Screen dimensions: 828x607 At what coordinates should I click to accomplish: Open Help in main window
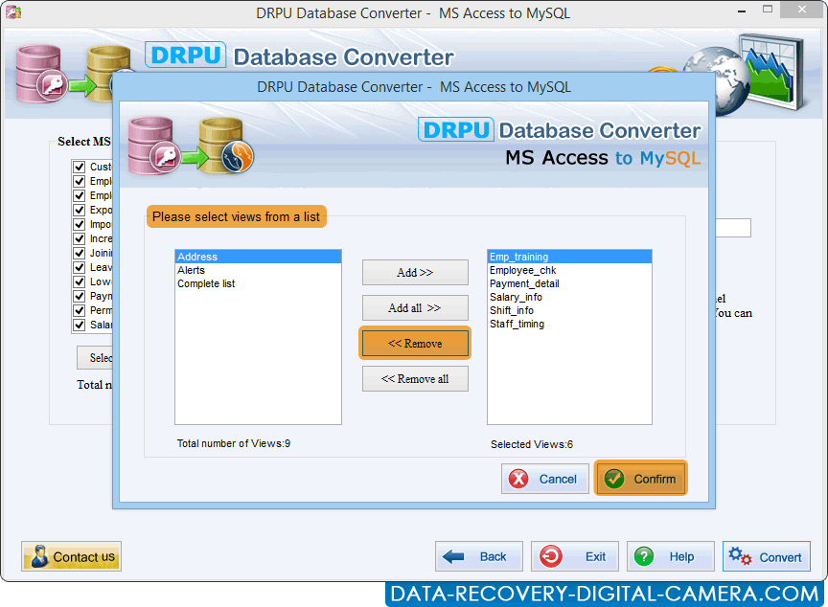(671, 556)
